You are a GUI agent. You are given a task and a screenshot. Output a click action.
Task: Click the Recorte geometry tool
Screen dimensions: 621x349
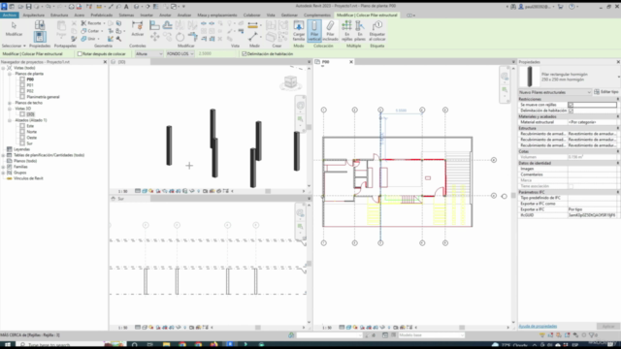(91, 23)
